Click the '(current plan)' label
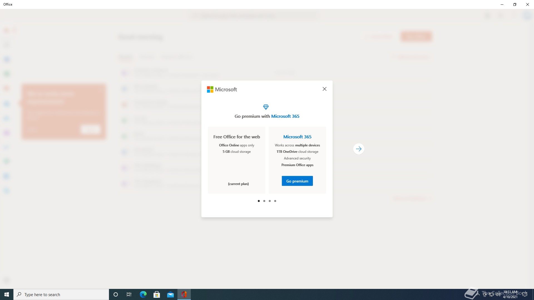The width and height of the screenshot is (534, 300). click(x=238, y=184)
